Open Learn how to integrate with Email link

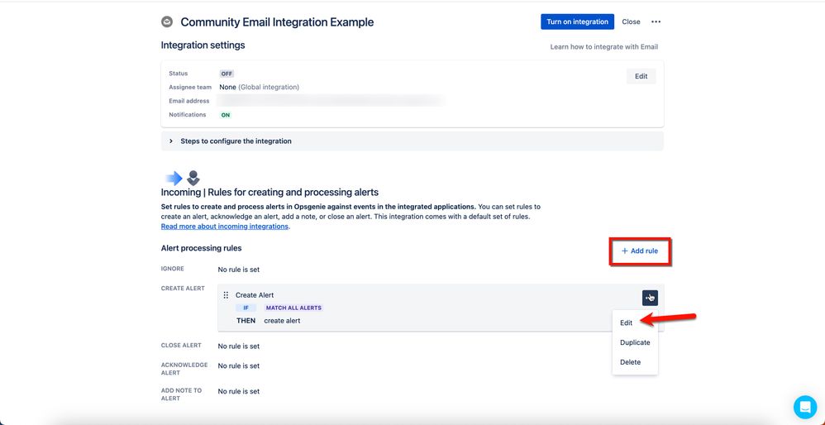coord(604,47)
